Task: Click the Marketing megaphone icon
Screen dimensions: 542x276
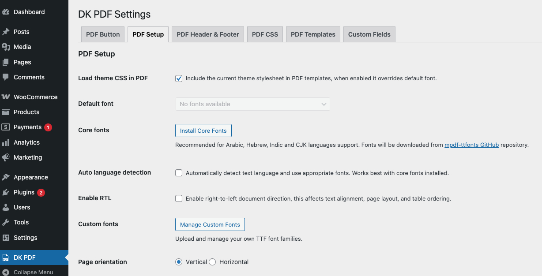Action: [x=6, y=157]
